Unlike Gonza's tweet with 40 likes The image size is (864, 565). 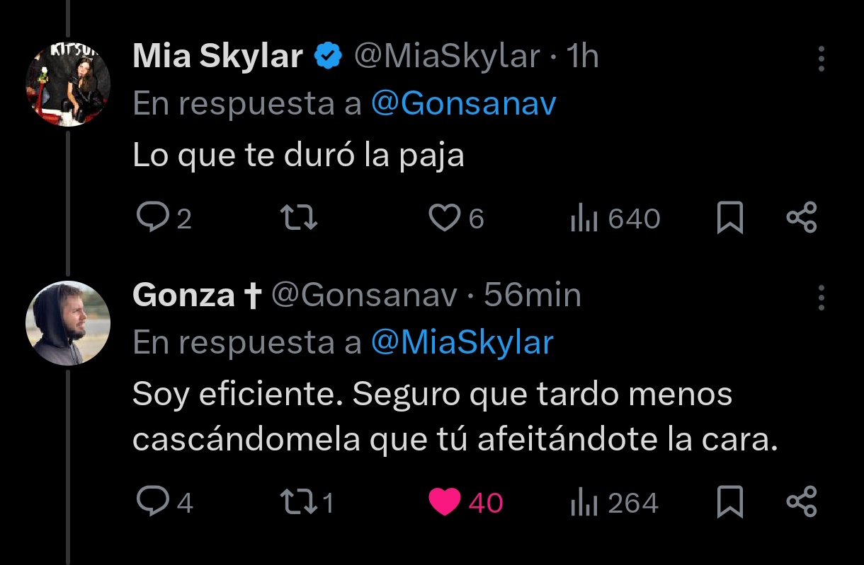445,502
